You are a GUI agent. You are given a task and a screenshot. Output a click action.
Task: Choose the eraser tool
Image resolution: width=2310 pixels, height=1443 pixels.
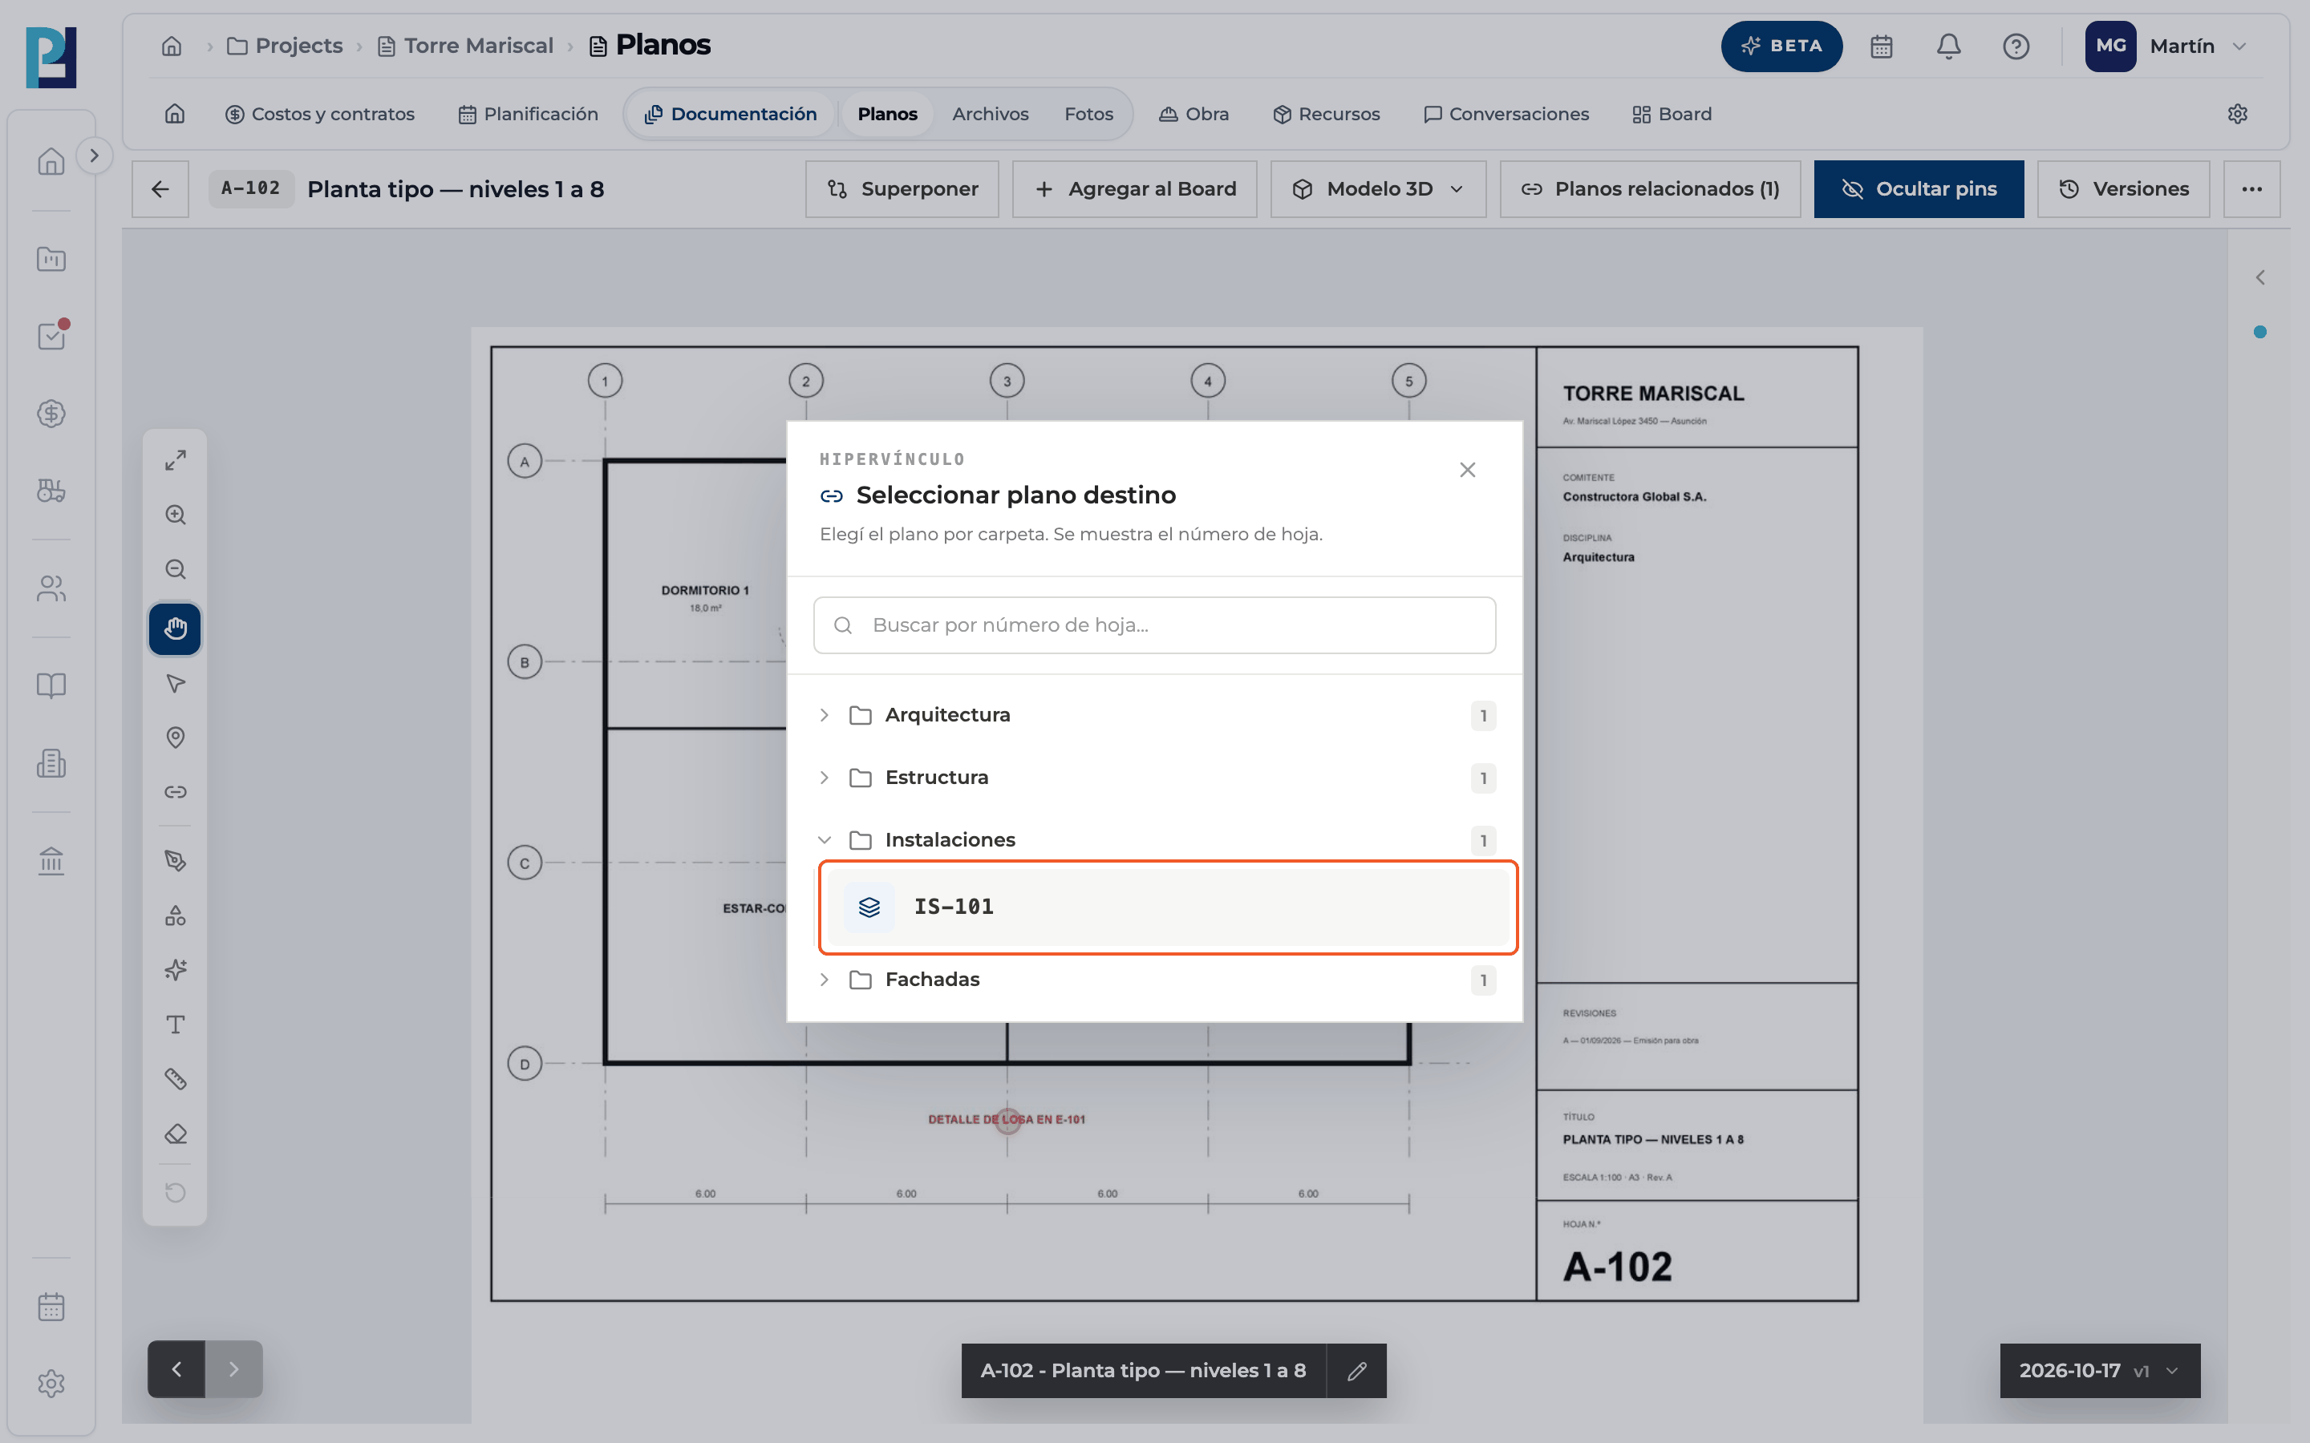(175, 1134)
